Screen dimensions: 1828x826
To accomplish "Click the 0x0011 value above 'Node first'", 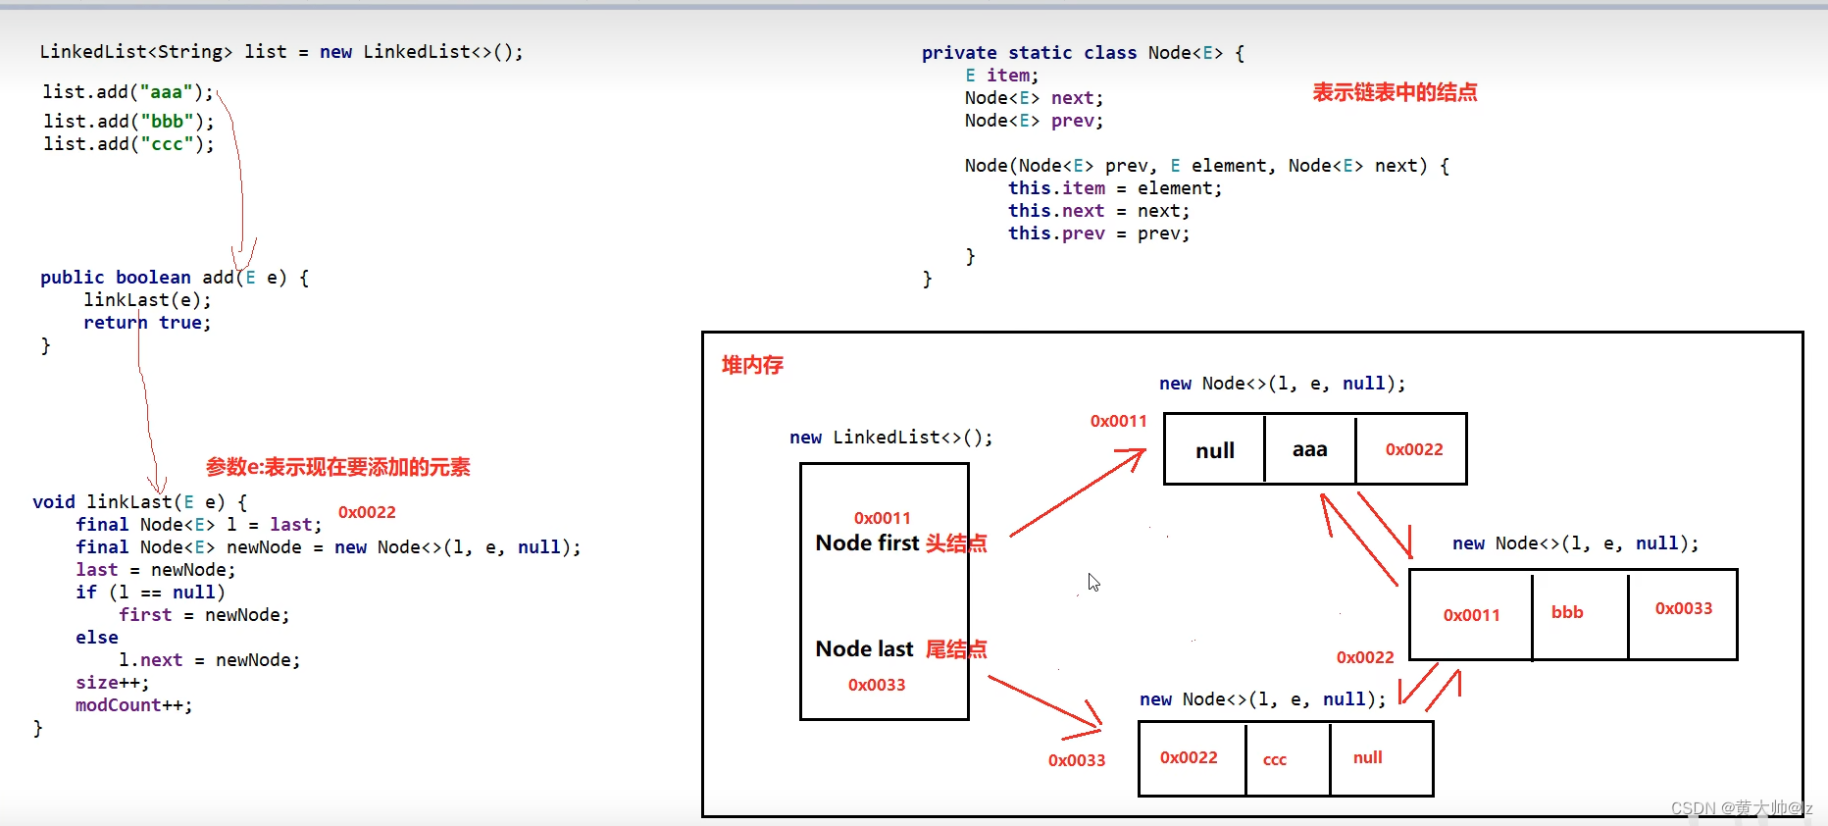I will pyautogui.click(x=882, y=518).
